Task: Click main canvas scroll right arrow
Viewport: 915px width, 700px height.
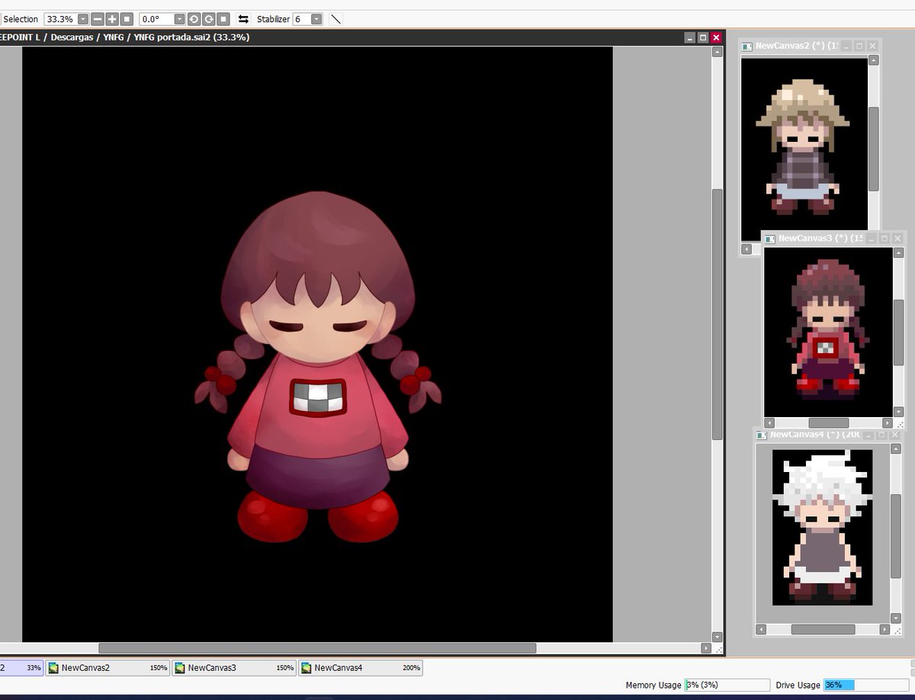Action: pos(705,648)
